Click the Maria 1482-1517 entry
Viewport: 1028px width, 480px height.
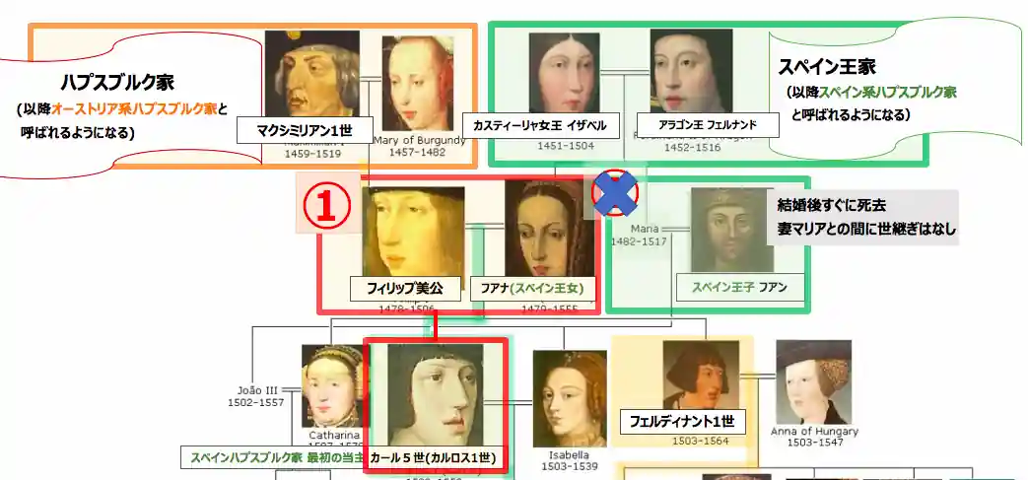point(640,235)
